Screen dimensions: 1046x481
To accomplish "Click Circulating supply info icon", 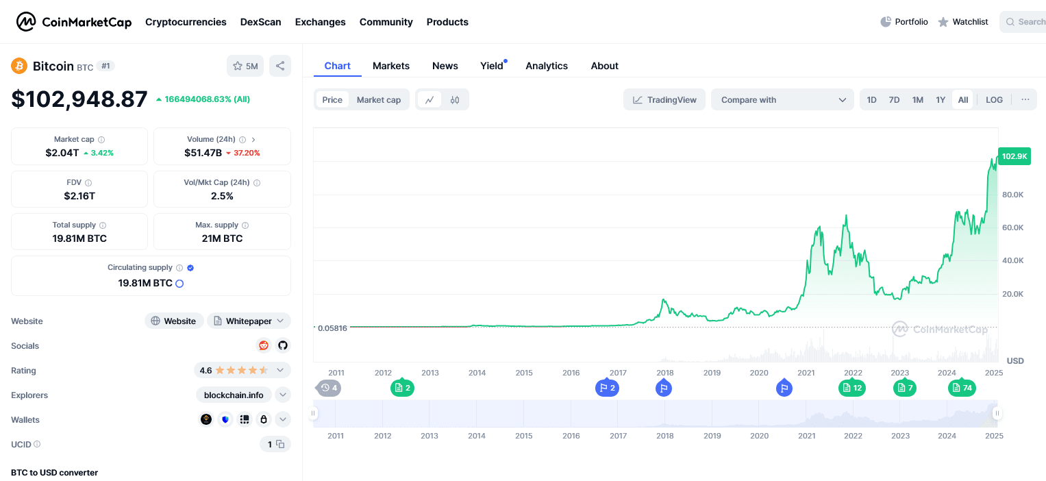I will pos(179,268).
